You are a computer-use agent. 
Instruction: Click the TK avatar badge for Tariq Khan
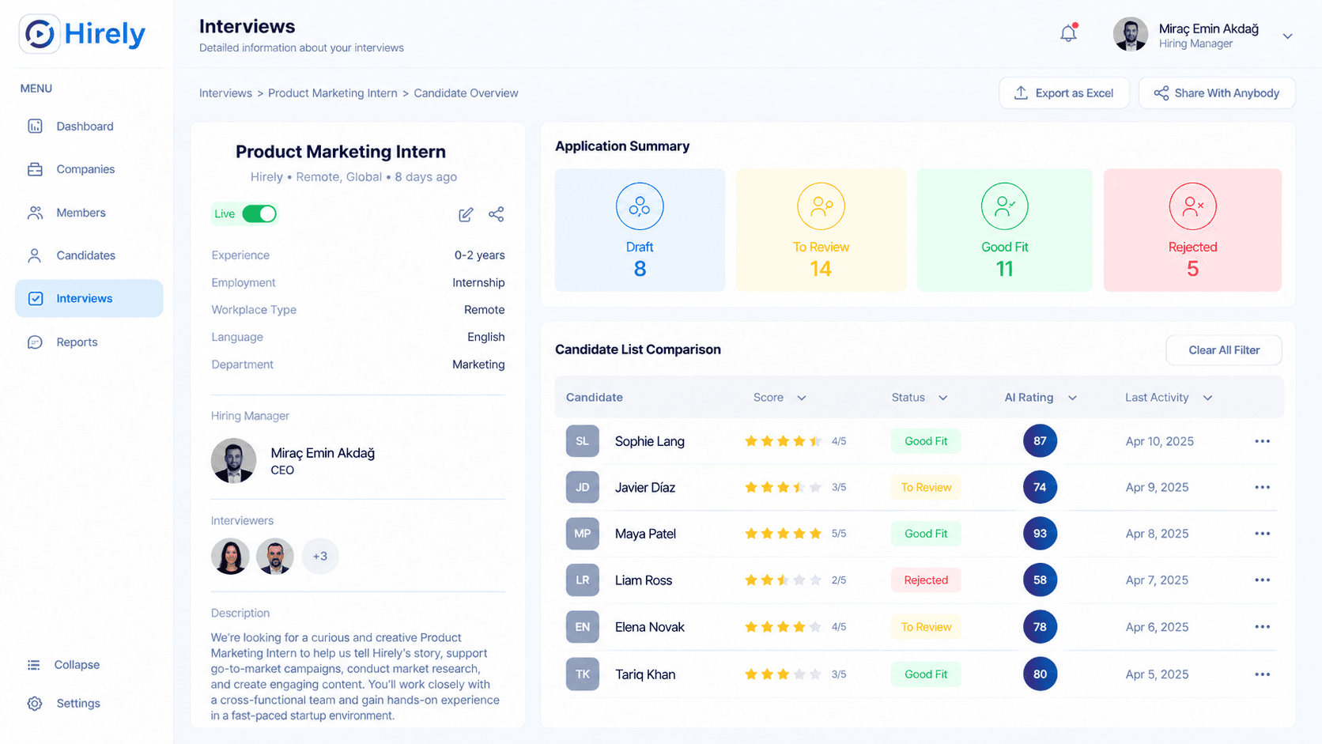(582, 674)
